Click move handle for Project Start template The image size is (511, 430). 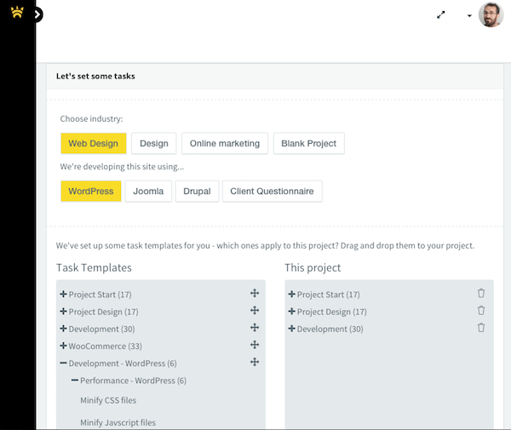[x=255, y=293]
